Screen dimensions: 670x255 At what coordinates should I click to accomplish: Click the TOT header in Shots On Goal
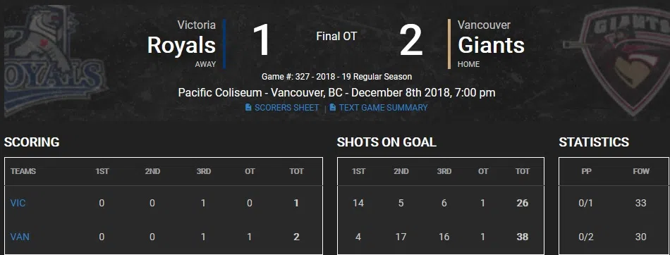(522, 171)
